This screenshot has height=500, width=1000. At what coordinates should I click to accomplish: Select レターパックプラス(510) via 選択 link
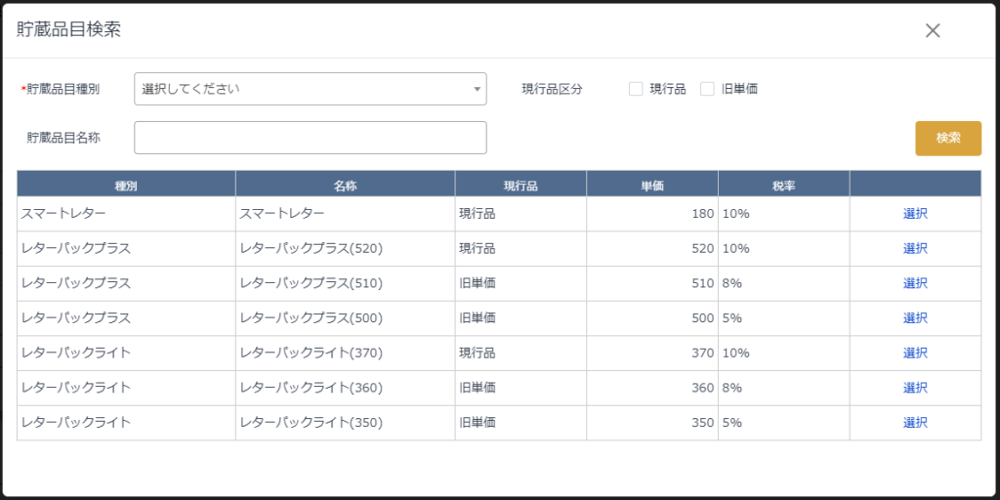click(x=915, y=283)
